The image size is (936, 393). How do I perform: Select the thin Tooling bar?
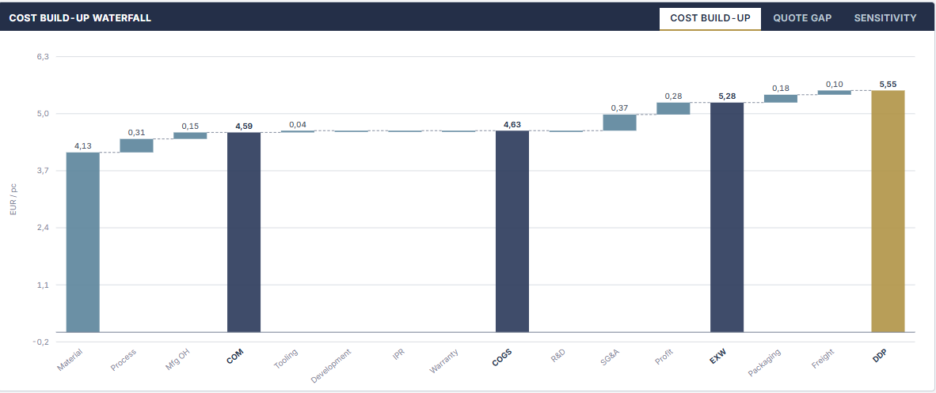pyautogui.click(x=298, y=131)
